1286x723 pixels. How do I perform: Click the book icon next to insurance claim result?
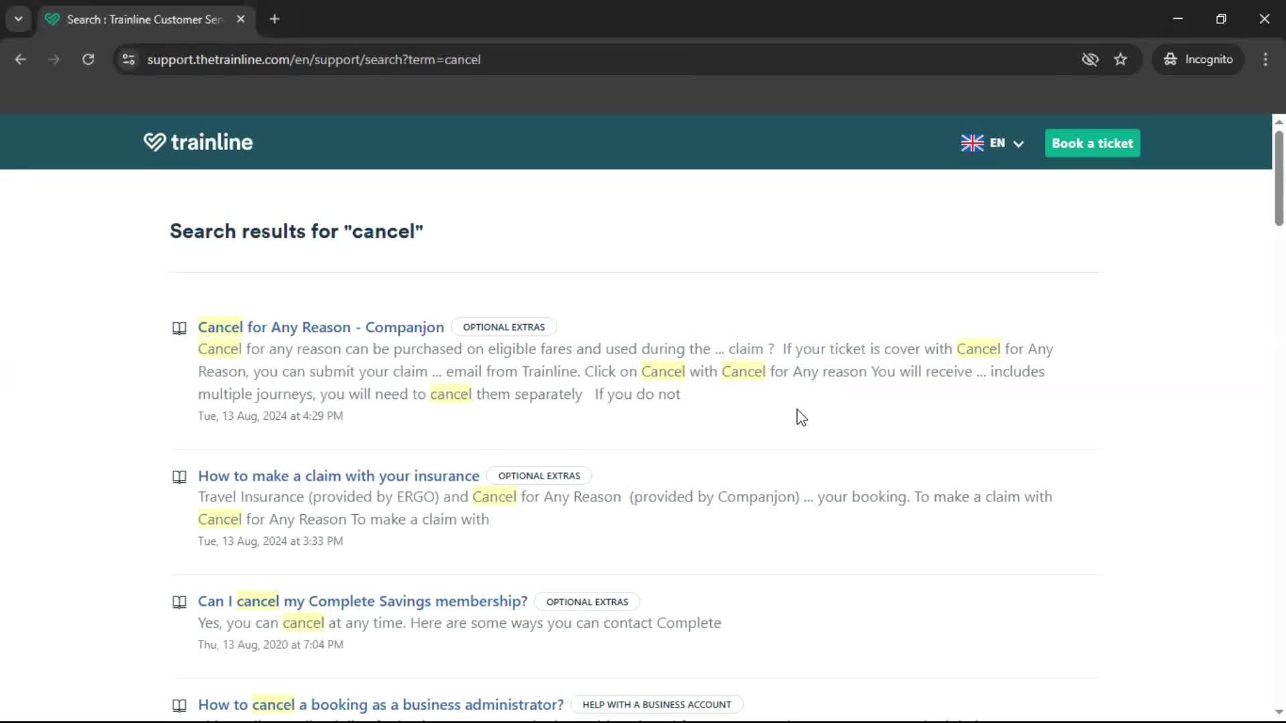179,476
